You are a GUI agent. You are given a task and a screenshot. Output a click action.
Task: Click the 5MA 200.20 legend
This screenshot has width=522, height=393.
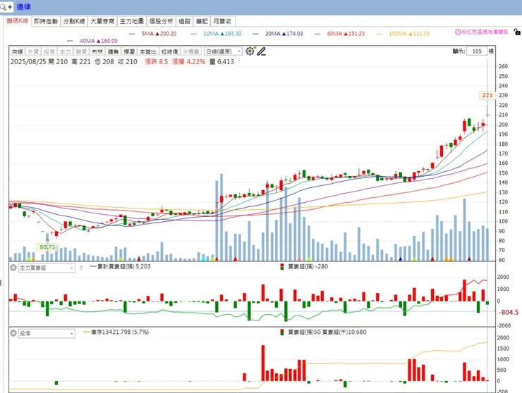[154, 34]
